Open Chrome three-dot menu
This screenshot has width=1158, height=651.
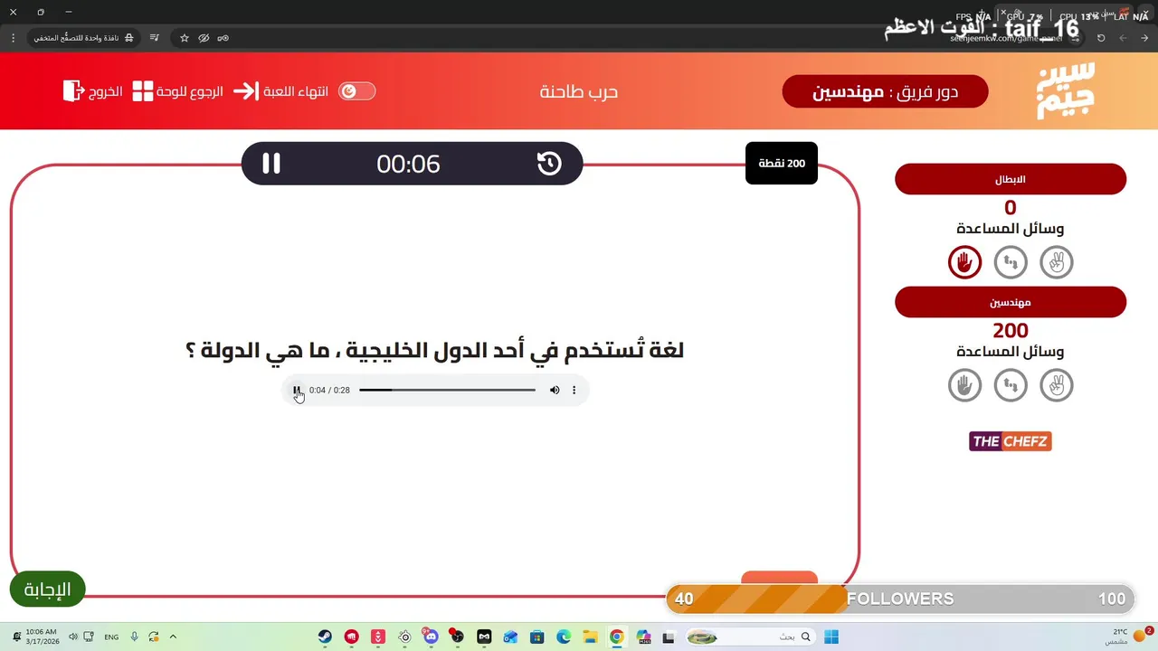click(x=13, y=38)
